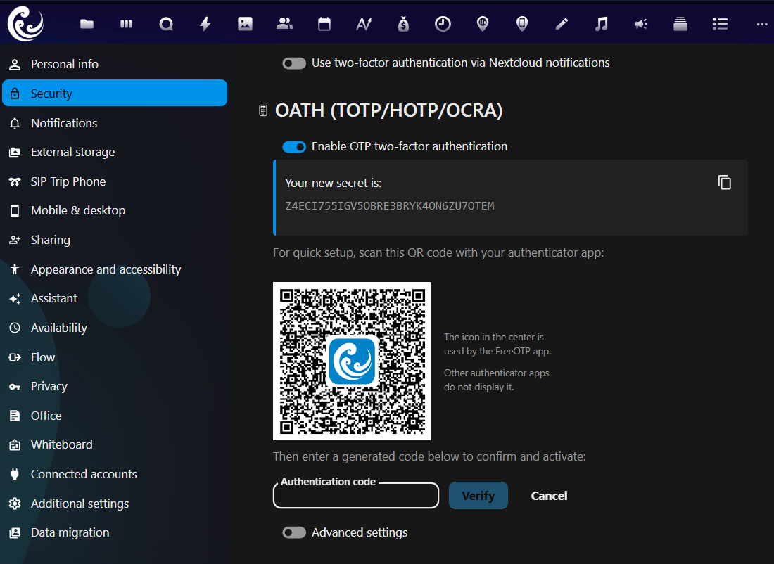This screenshot has width=774, height=564.
Task: Open the Activity lightning icon
Action: [205, 24]
